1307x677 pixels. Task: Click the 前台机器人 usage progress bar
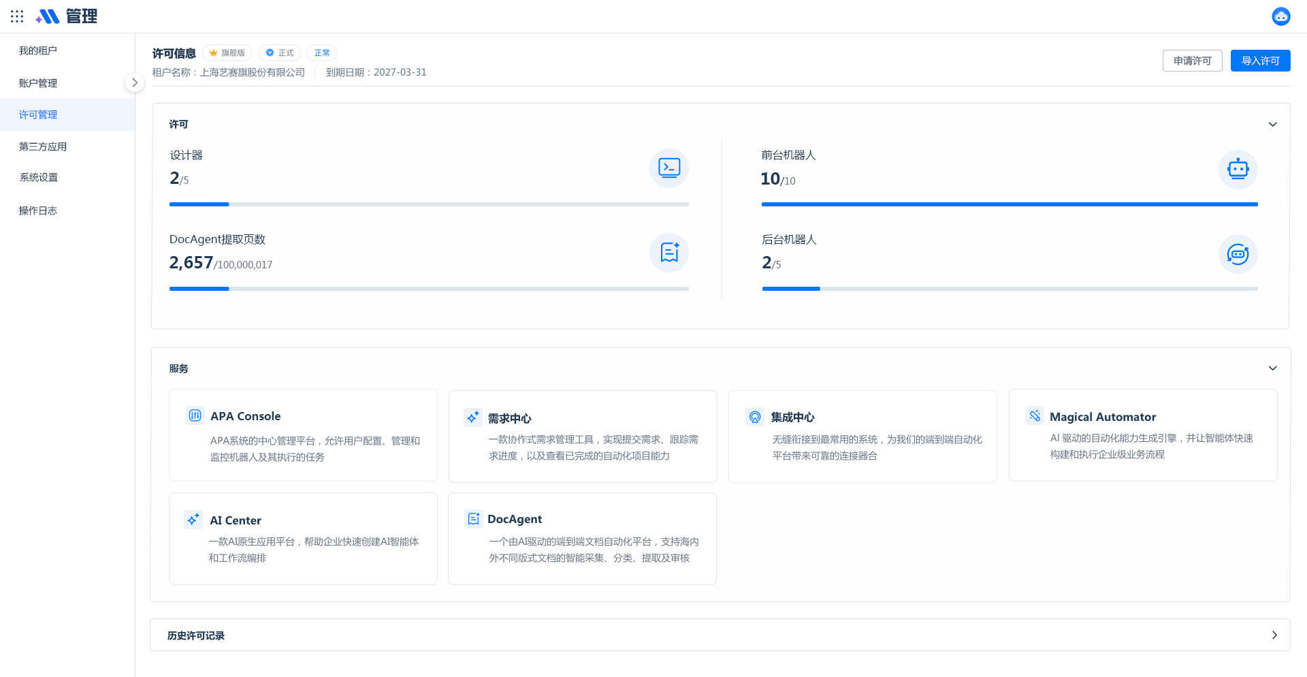[x=1010, y=204]
